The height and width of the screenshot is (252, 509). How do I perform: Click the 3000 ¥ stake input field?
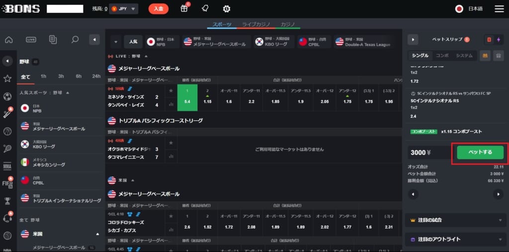click(x=427, y=153)
